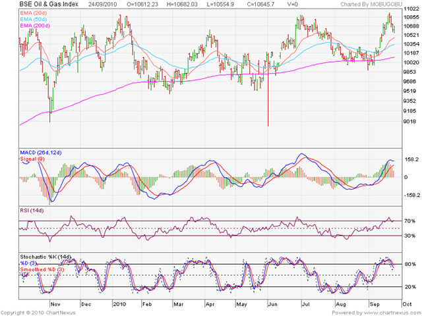Click the 10855 price axis label
Screen dimensions: 422x316
[x=411, y=17]
